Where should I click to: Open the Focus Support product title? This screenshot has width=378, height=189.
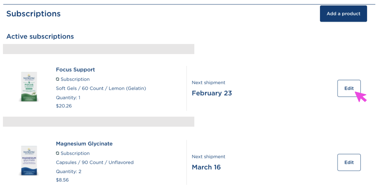coord(75,70)
